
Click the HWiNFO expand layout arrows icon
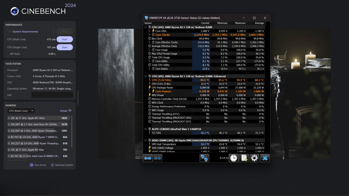tap(148, 158)
